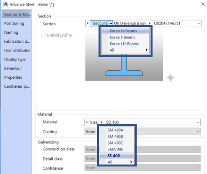The image size is (207, 174).
Task: Expand All submenu in section class menu
Action: (125, 50)
